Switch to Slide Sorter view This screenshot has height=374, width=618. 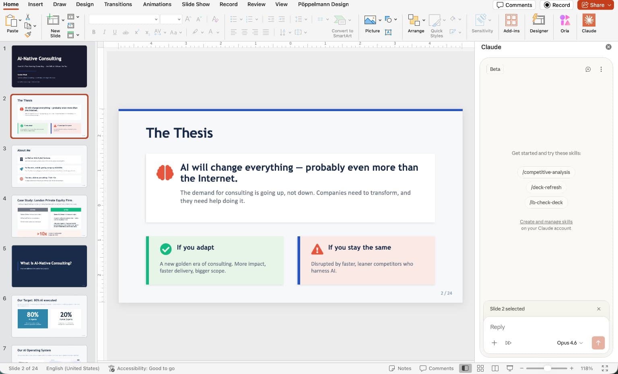click(x=480, y=368)
